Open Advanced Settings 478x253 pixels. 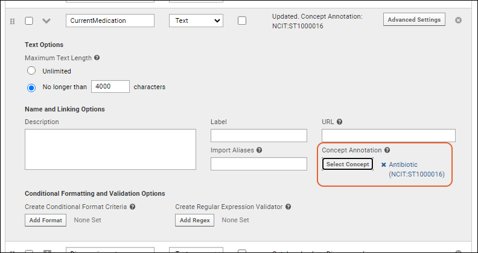pyautogui.click(x=414, y=19)
